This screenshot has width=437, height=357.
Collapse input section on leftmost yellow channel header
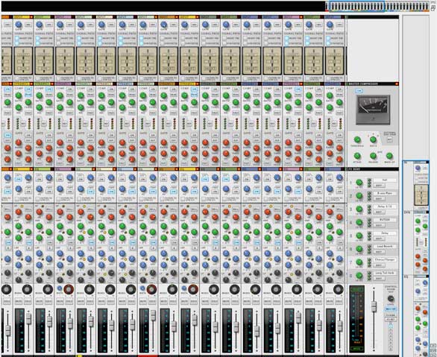coord(31,17)
